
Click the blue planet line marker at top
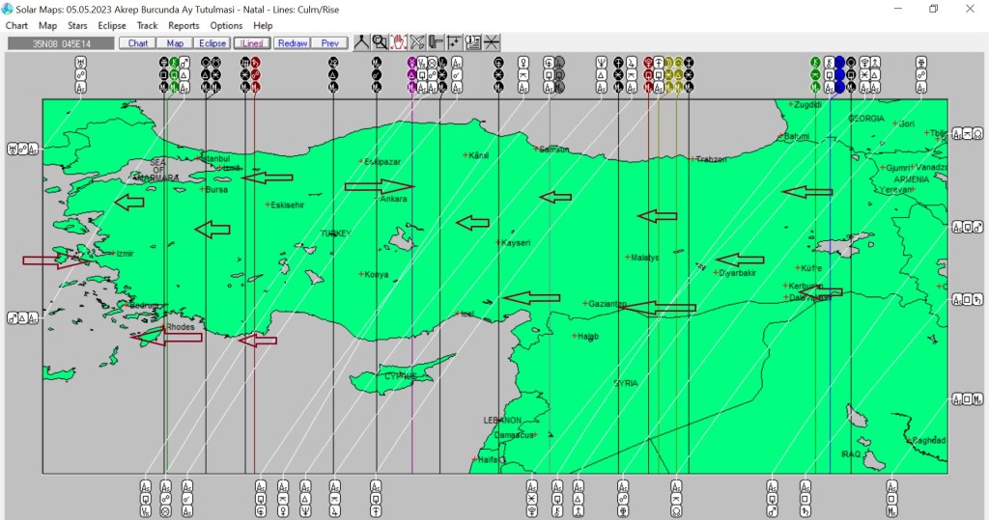pyautogui.click(x=839, y=74)
